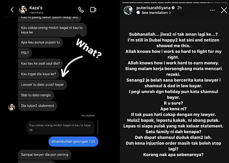This screenshot has height=163, width=229.
Task: Start a voice call with Kaza's
Action: (81, 10)
